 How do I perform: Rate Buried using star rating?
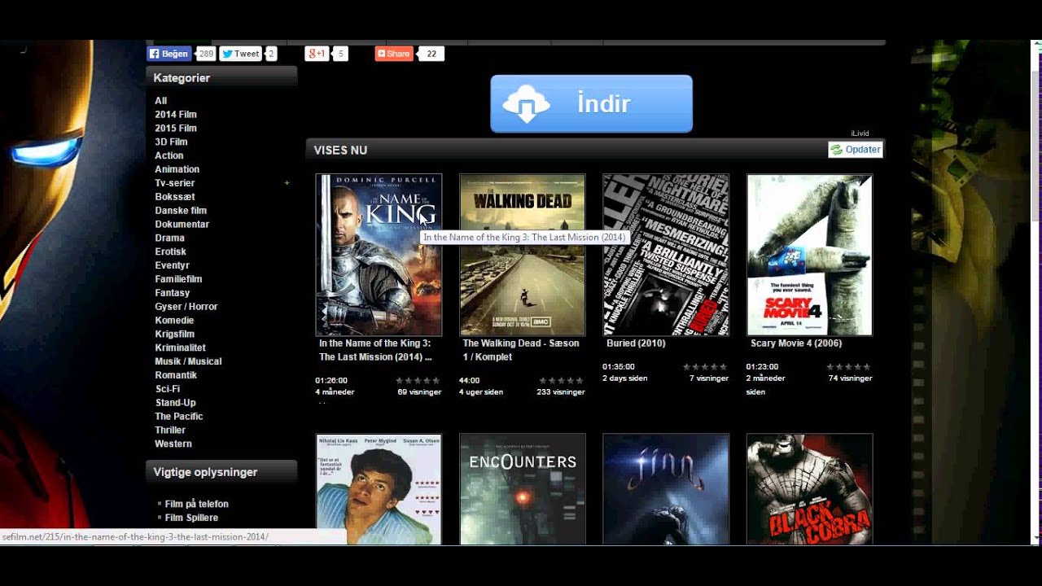click(x=705, y=367)
